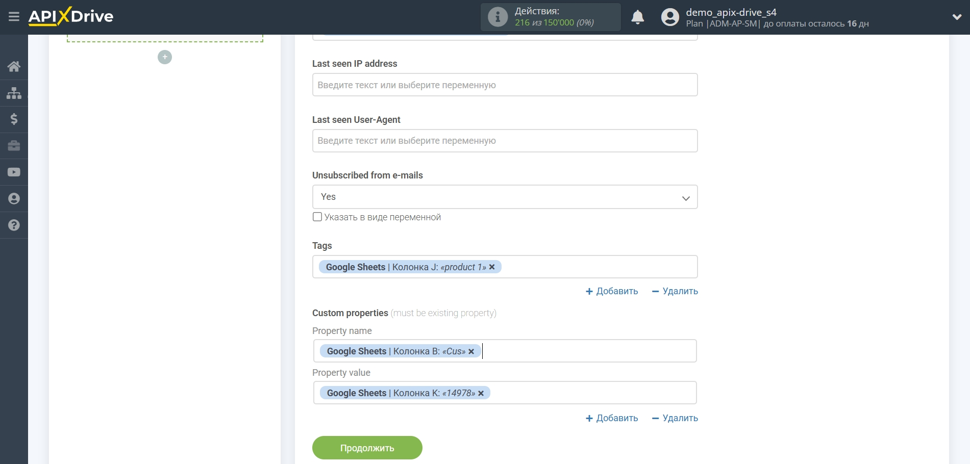Click the Last seen User-Agent field

click(505, 141)
